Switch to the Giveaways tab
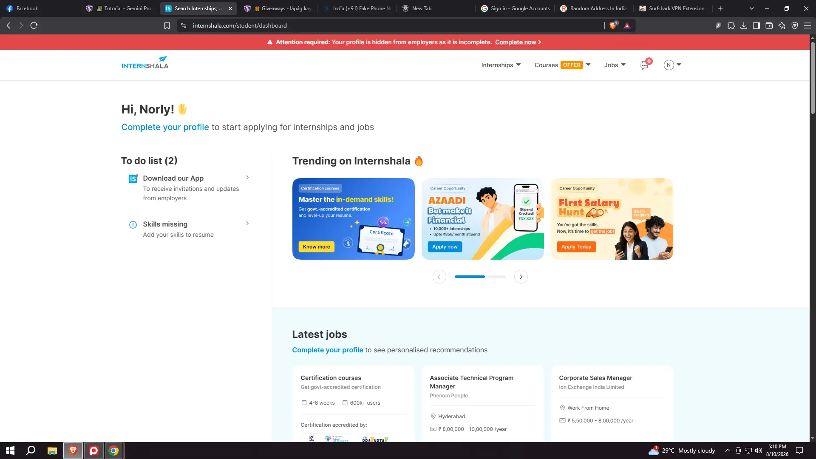Screen dimensions: 816x459 point(278,8)
